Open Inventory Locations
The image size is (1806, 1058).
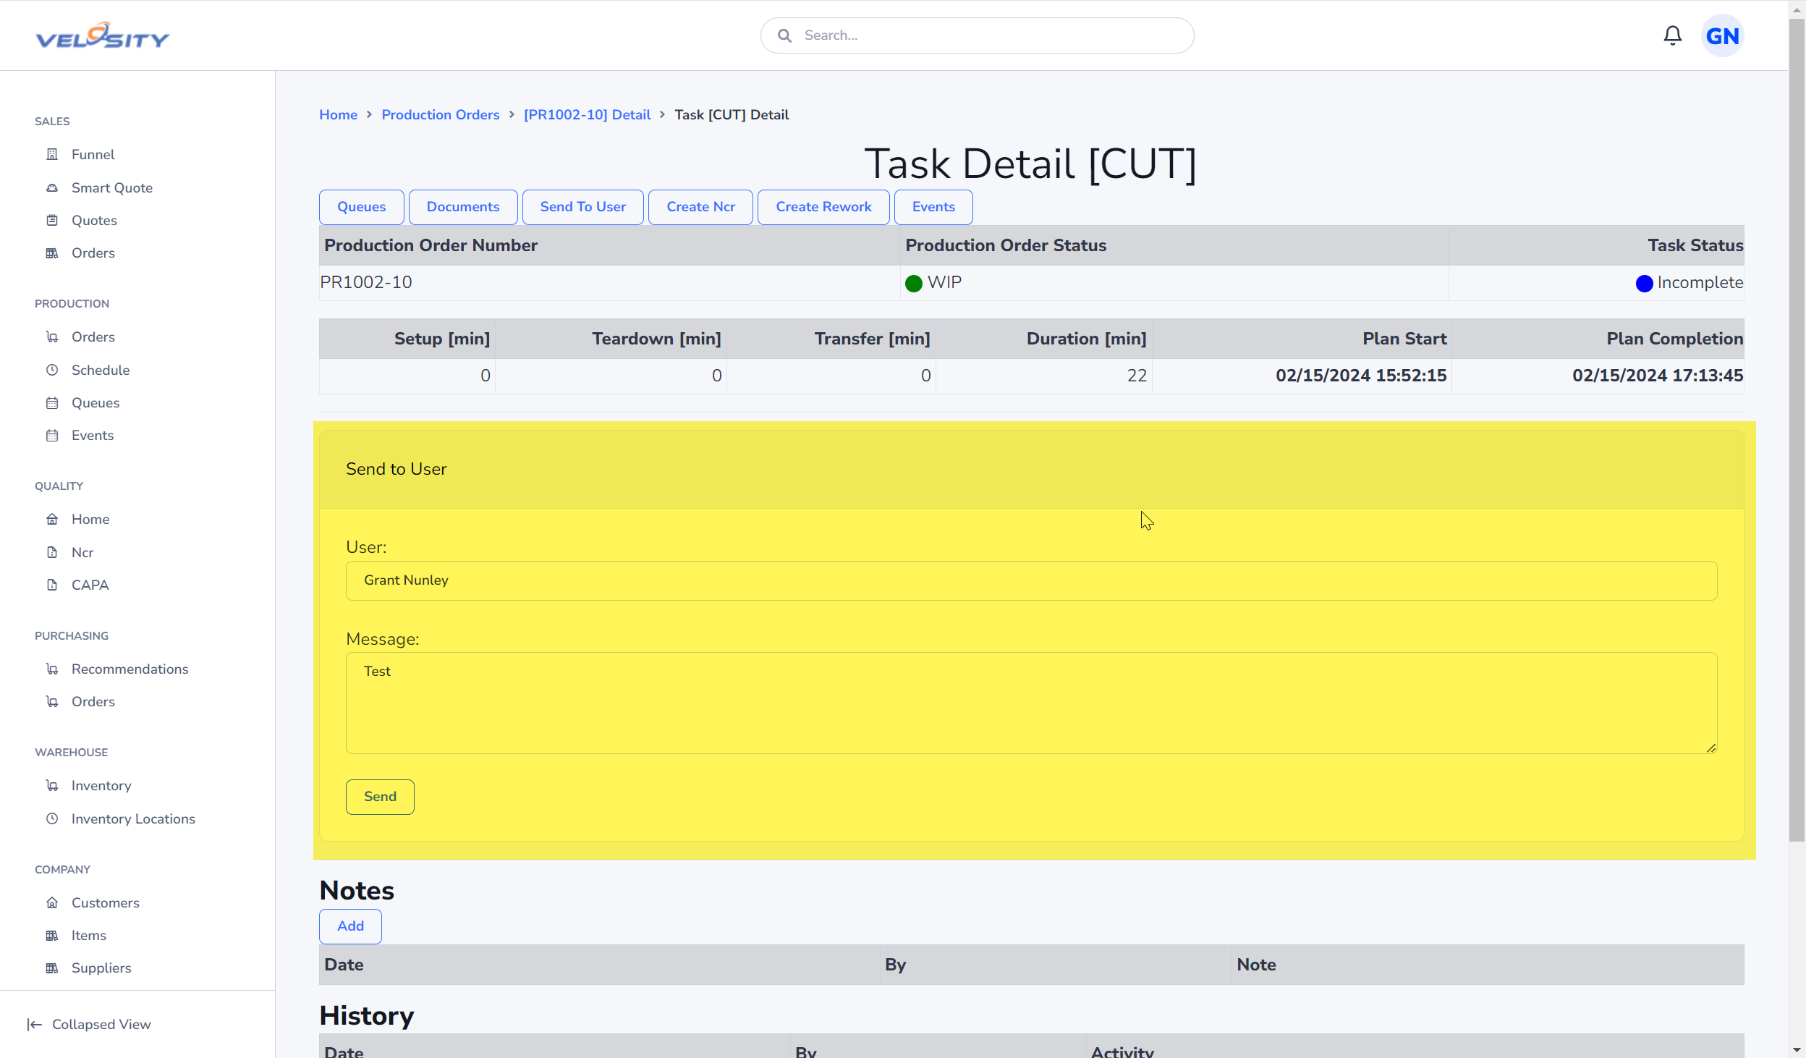(133, 818)
